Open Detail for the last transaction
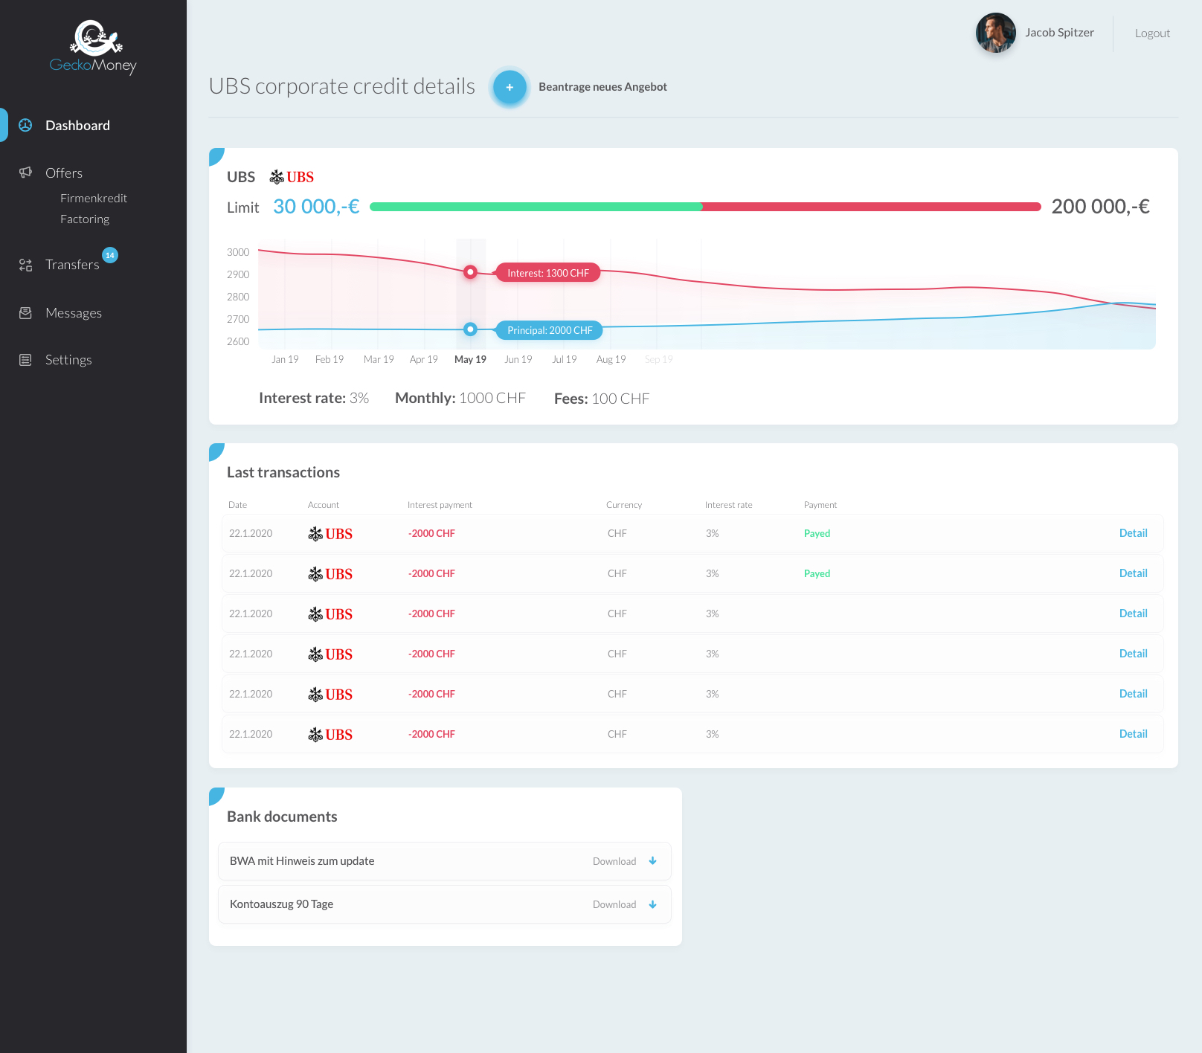The image size is (1202, 1053). [1133, 734]
